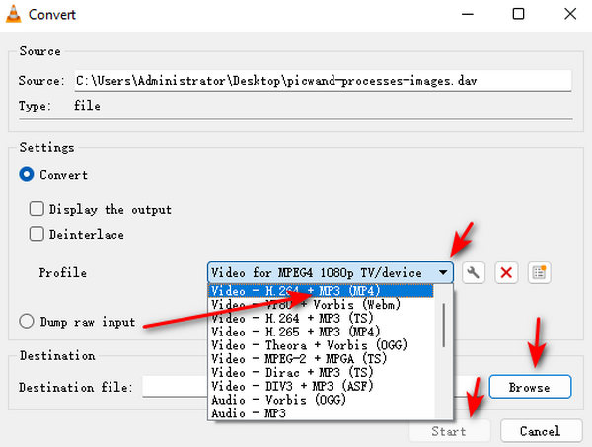The width and height of the screenshot is (592, 447).
Task: Minimize the Convert window
Action: (468, 15)
